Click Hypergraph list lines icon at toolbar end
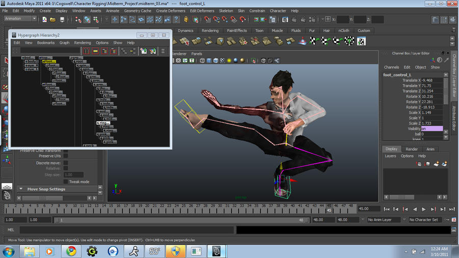 coord(163,51)
